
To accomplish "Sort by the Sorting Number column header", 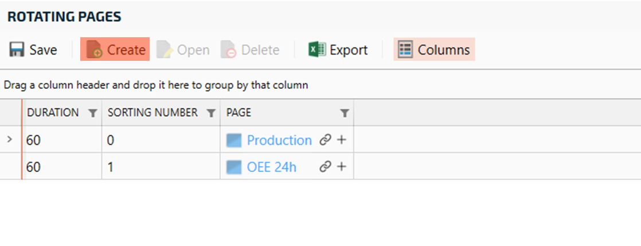I will click(x=152, y=113).
